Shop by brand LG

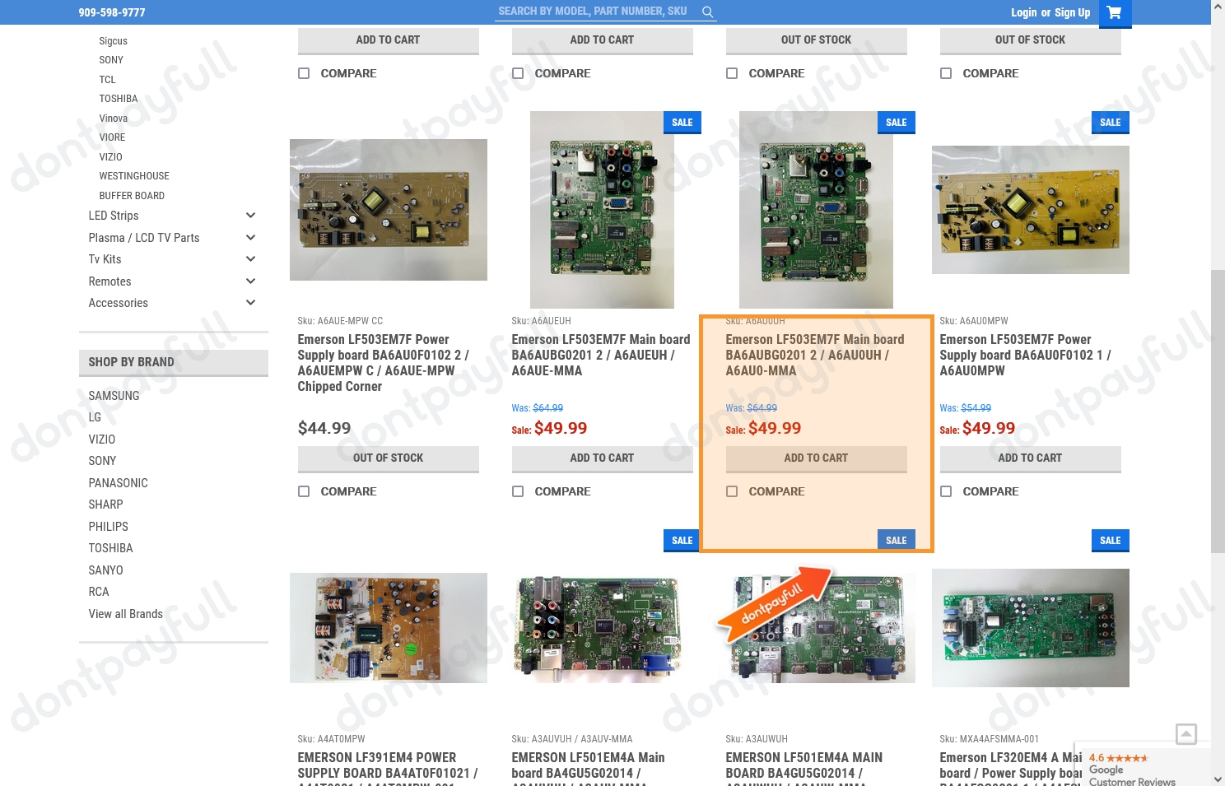point(95,417)
